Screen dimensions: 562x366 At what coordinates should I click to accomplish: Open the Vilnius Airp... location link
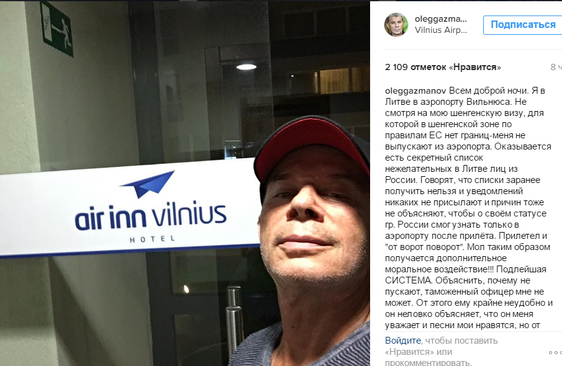tap(441, 30)
